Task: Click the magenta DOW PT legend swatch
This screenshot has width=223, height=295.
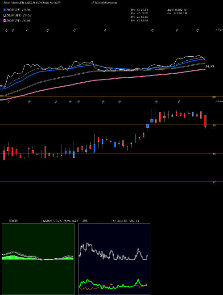Action: point(4,21)
